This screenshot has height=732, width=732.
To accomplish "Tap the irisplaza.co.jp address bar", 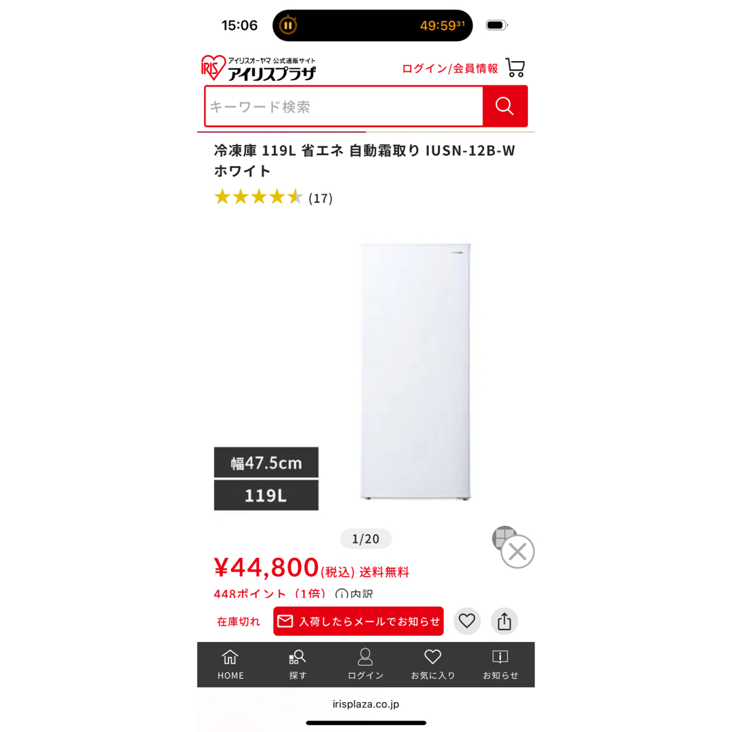I will [x=365, y=704].
